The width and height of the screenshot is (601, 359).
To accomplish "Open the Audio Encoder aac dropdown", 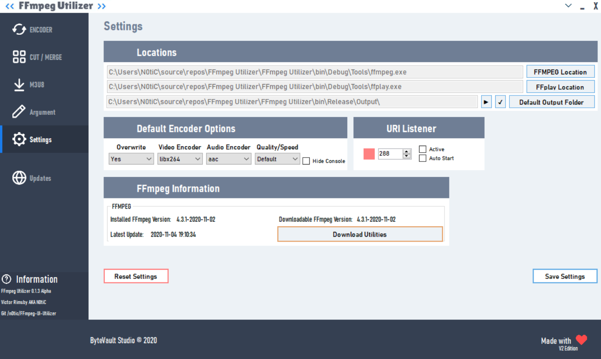I will pos(229,159).
